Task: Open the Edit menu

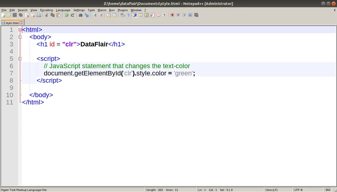Action: click(x=12, y=10)
